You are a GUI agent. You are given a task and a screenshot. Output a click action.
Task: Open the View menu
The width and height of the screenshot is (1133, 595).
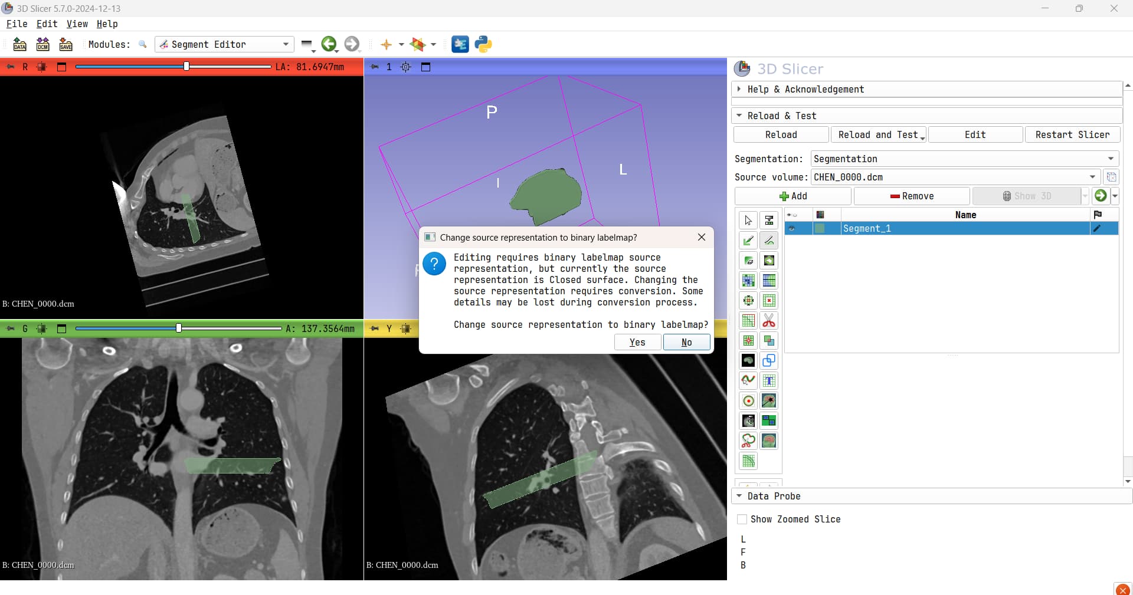tap(77, 24)
